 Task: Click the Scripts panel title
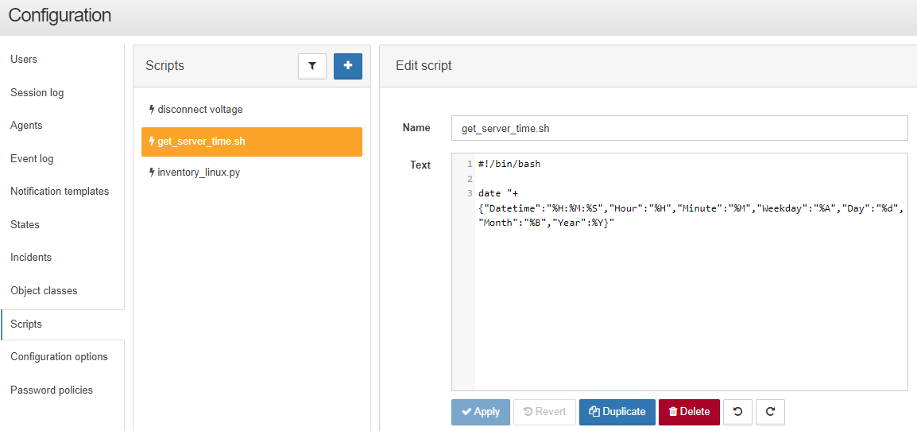[165, 65]
